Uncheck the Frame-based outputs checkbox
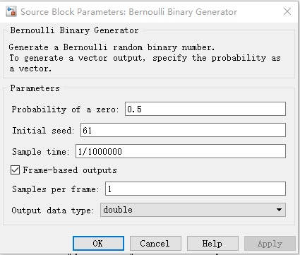Screen dimensions: 300x255 (15, 170)
